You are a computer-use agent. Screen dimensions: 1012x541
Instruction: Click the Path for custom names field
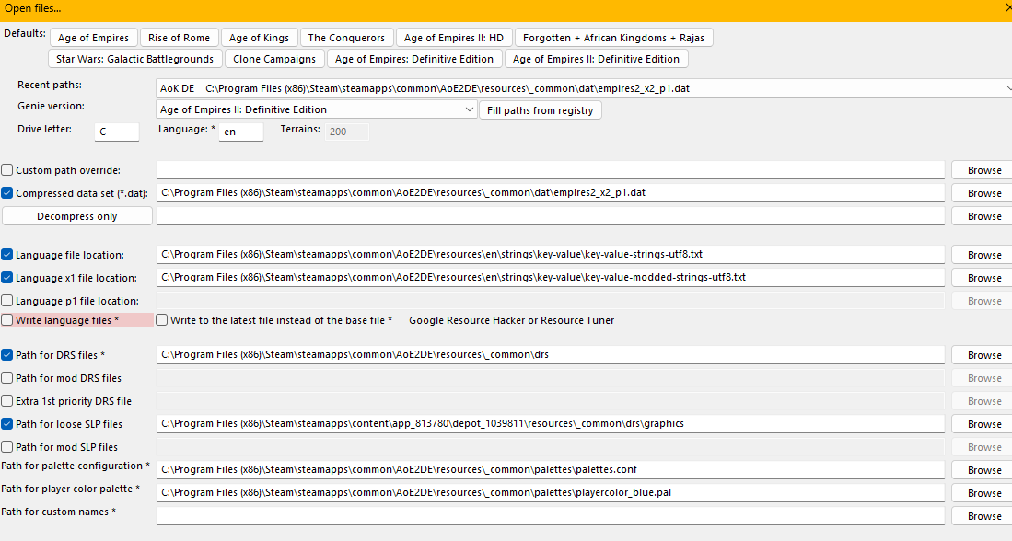[x=550, y=515]
